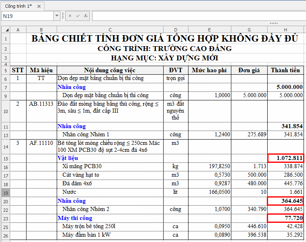
Task: Select the Nhân công Nhóm 2 cell
Action: 110,210
